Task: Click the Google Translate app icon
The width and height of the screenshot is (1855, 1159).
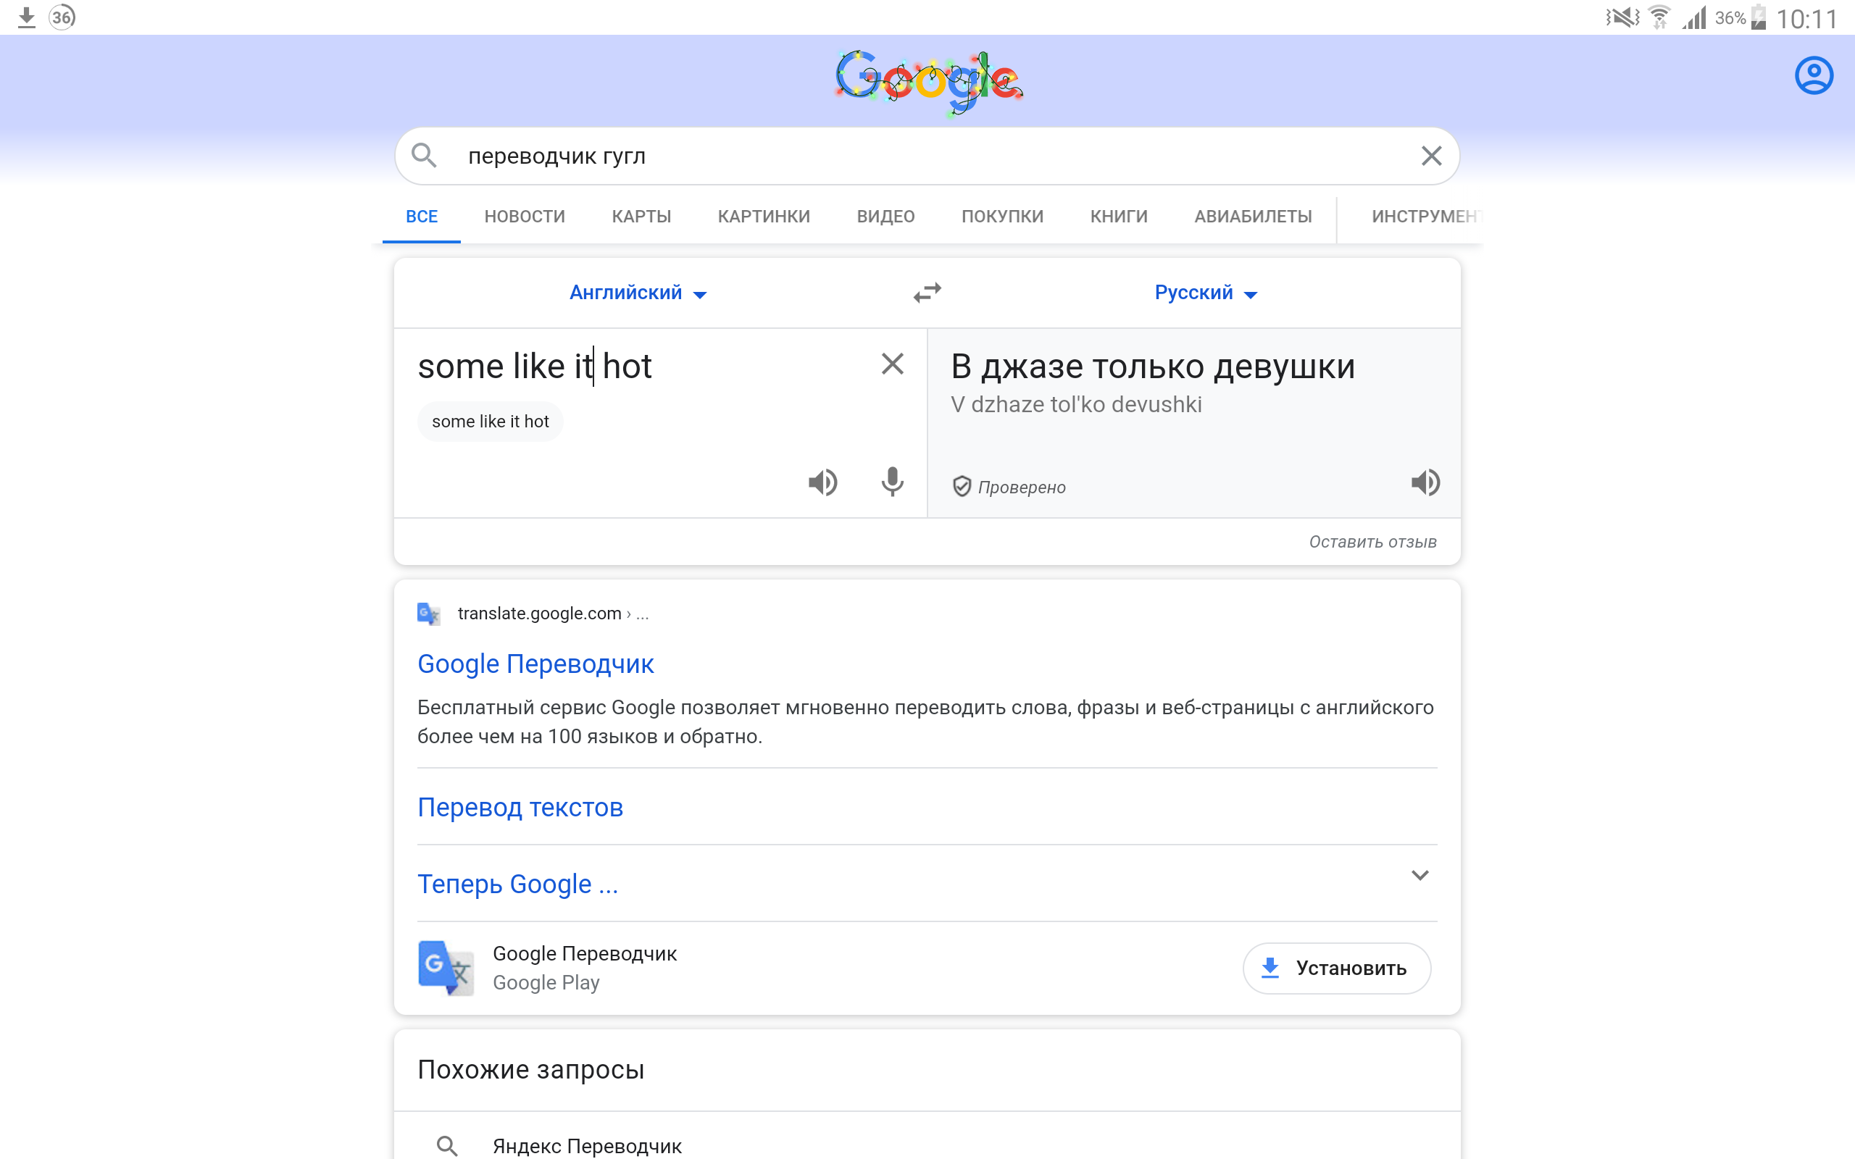Action: (446, 967)
